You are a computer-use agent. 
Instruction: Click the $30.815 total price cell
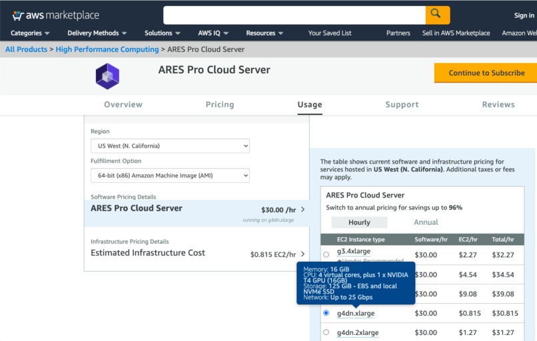click(x=505, y=313)
